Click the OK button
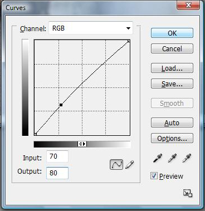205x211 pixels. click(172, 33)
